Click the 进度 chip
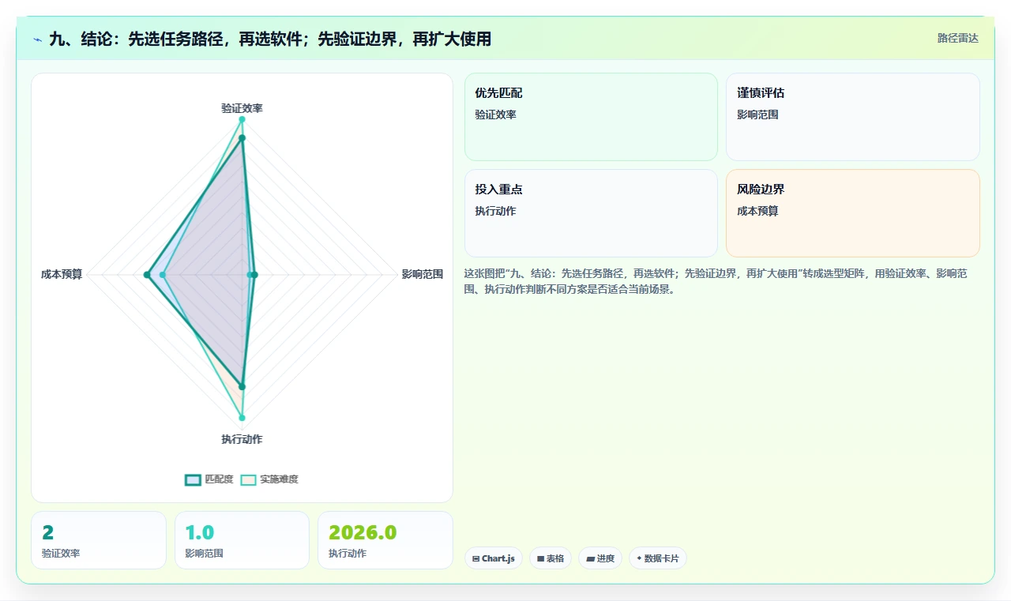Screen dimensions: 1011x601 pyautogui.click(x=600, y=558)
